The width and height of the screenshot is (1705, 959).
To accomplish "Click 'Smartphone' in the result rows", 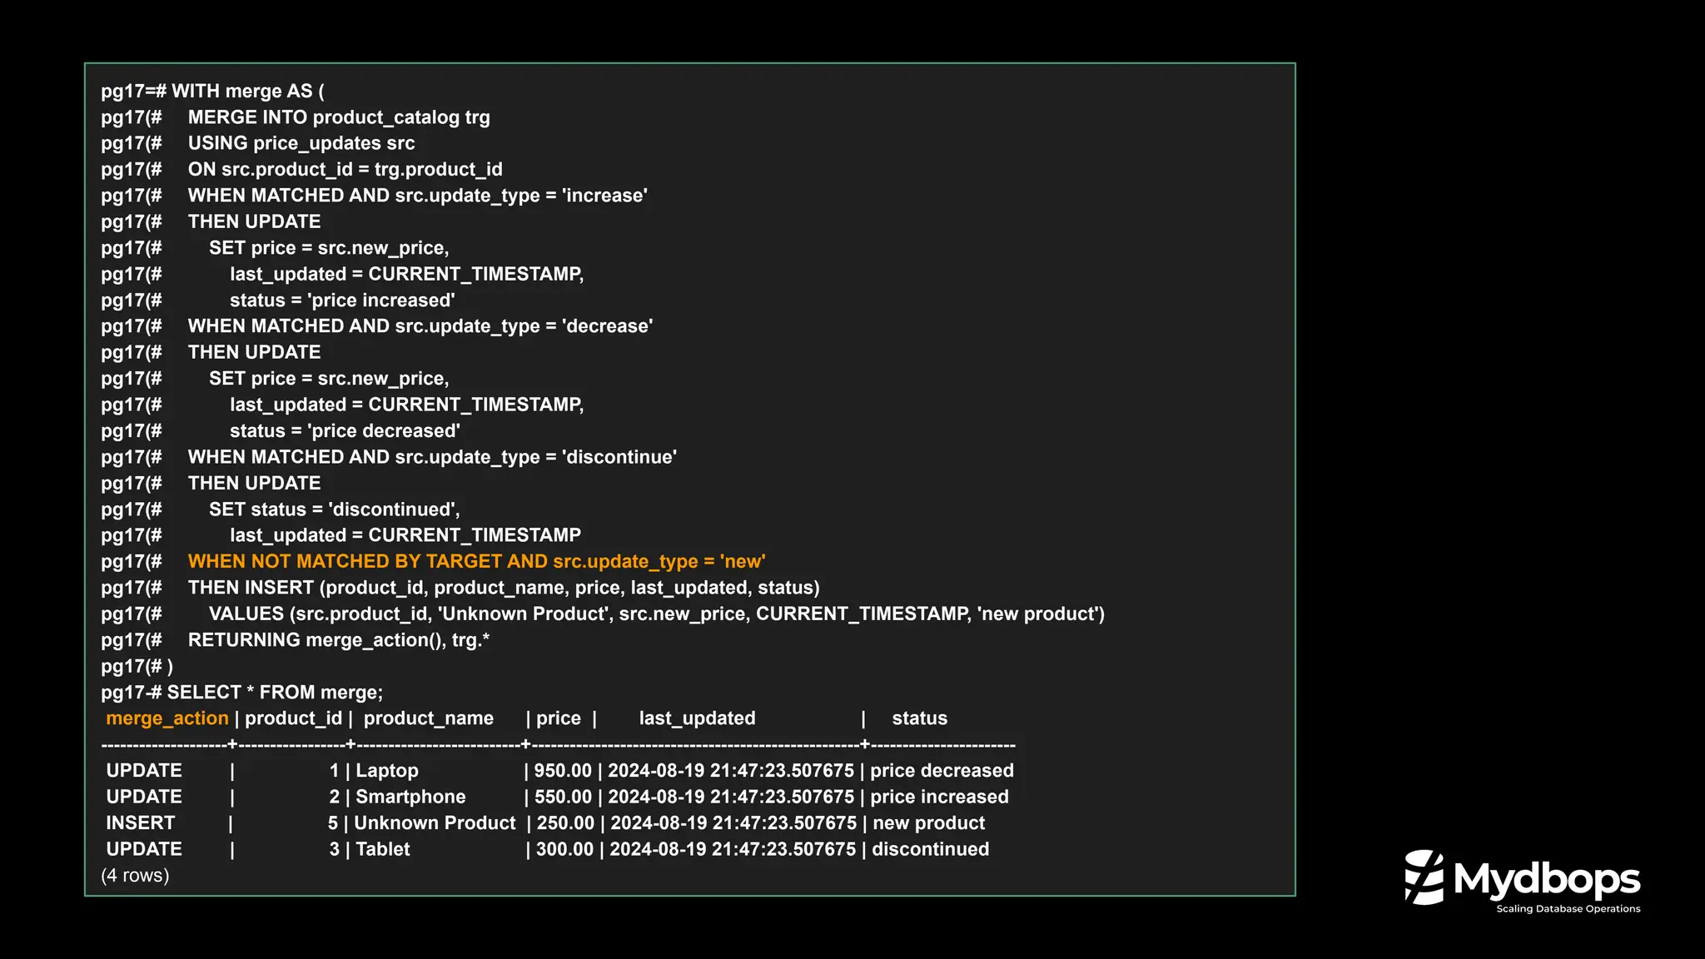I will [410, 797].
